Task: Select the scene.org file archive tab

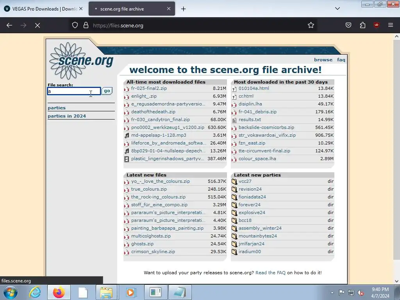Action: point(132,9)
